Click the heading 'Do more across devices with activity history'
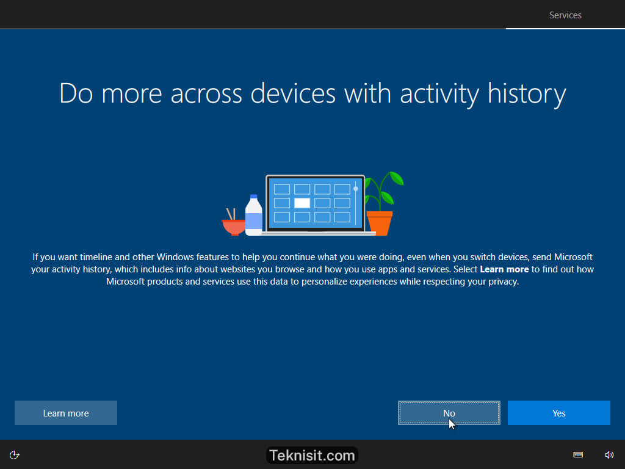Viewport: 625px width, 469px height. [312, 94]
